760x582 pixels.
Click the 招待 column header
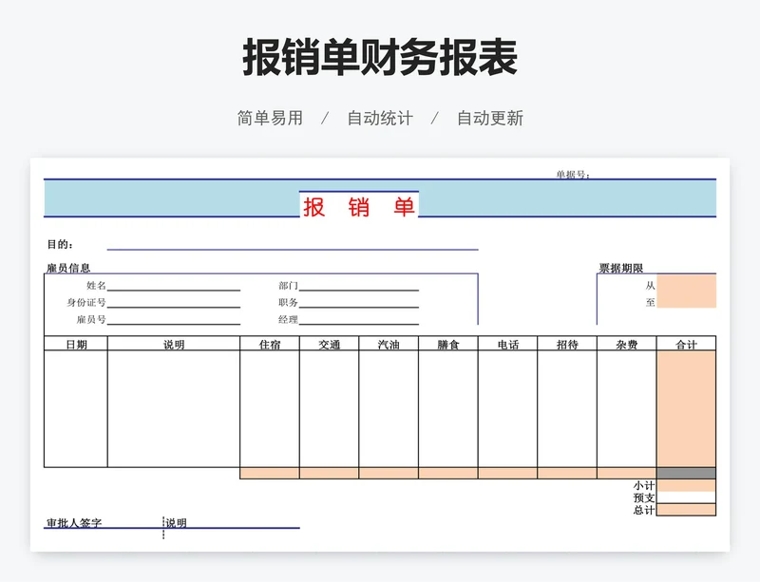(567, 344)
